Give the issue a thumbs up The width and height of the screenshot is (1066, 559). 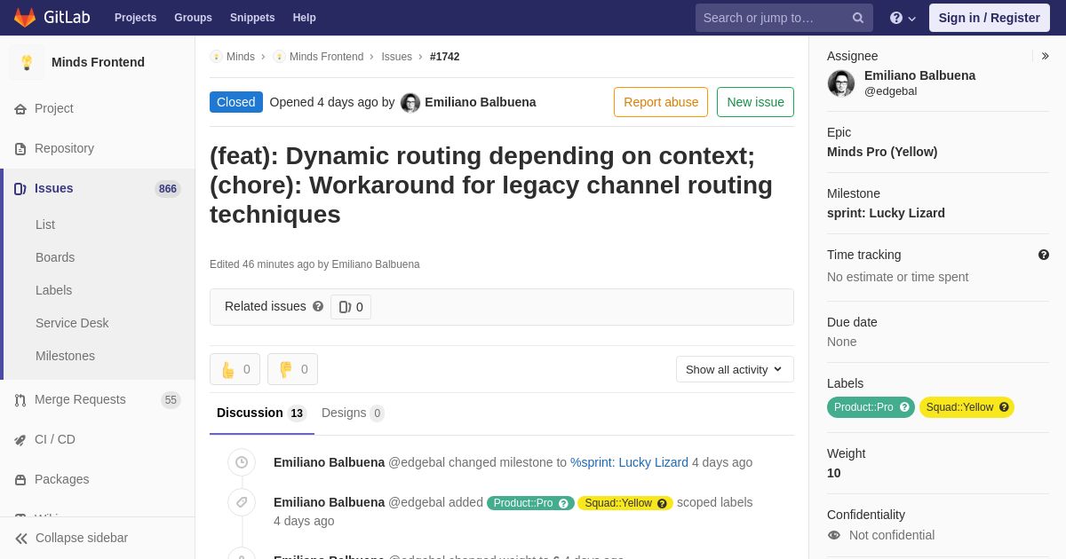pos(235,369)
